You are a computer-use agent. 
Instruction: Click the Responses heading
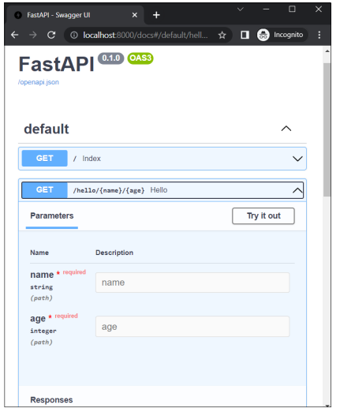[51, 400]
